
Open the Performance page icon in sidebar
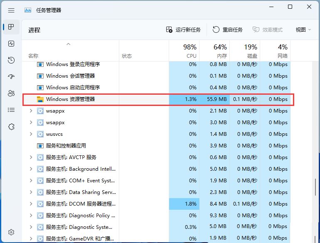click(11, 44)
